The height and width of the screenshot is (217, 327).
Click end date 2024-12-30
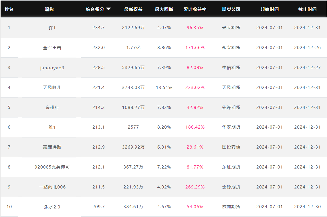tap(307, 207)
